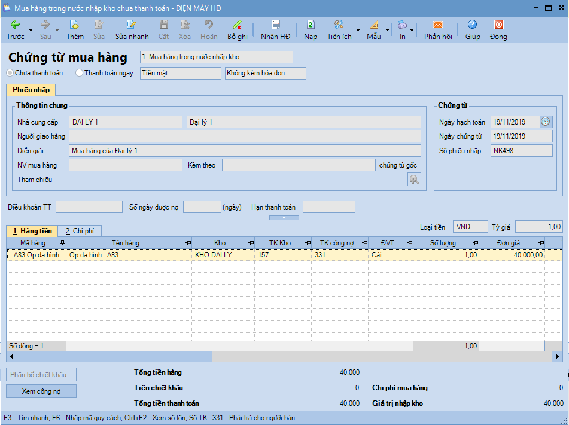Pin the Mã hàng column header
The image size is (569, 425).
coord(62,242)
